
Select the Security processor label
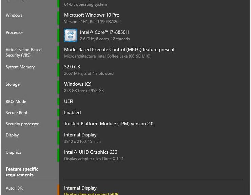coord(22,124)
